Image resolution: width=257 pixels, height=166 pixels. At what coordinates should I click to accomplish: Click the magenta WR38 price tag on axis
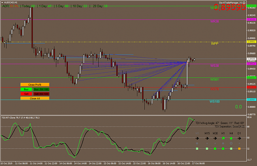click(x=251, y=19)
